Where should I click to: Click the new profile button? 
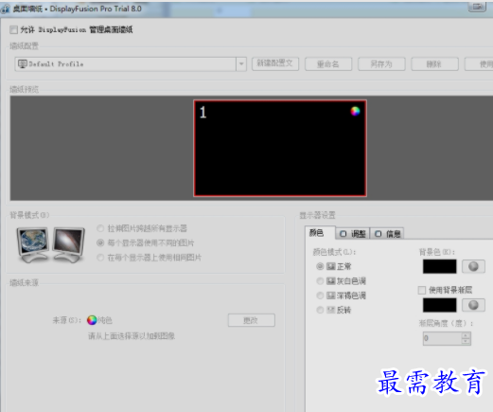pos(275,63)
